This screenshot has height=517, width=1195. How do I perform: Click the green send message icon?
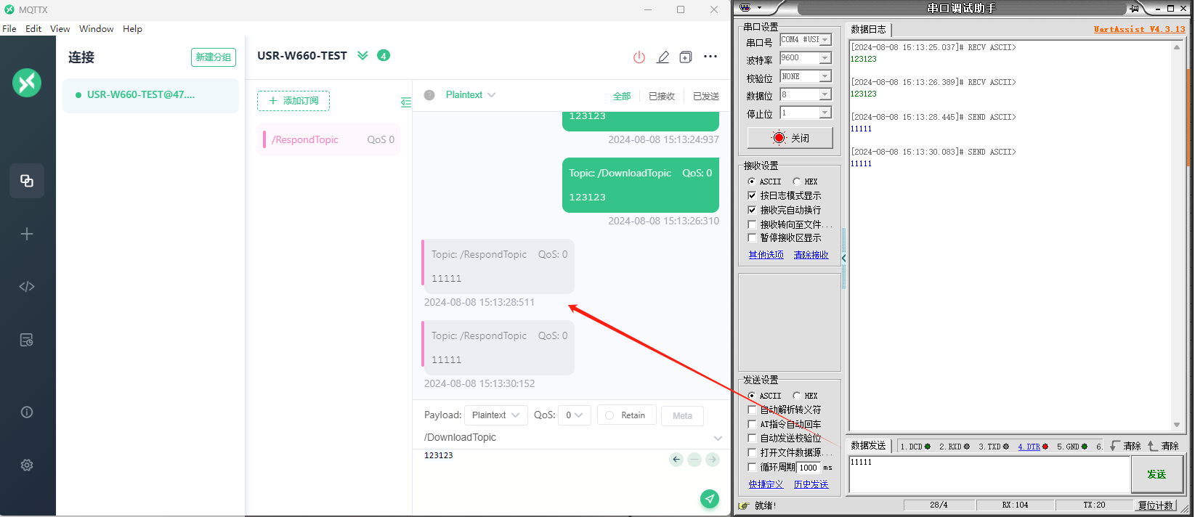(709, 498)
